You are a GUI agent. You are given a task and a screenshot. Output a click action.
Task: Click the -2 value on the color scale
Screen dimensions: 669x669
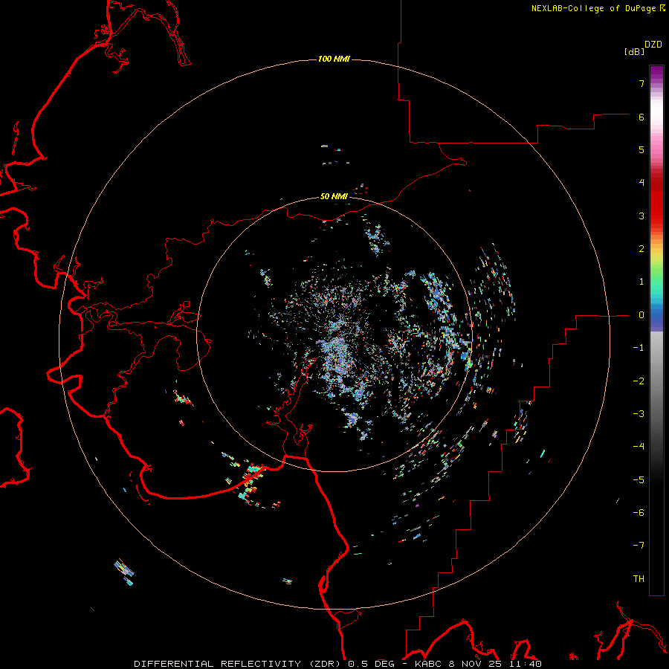point(639,381)
